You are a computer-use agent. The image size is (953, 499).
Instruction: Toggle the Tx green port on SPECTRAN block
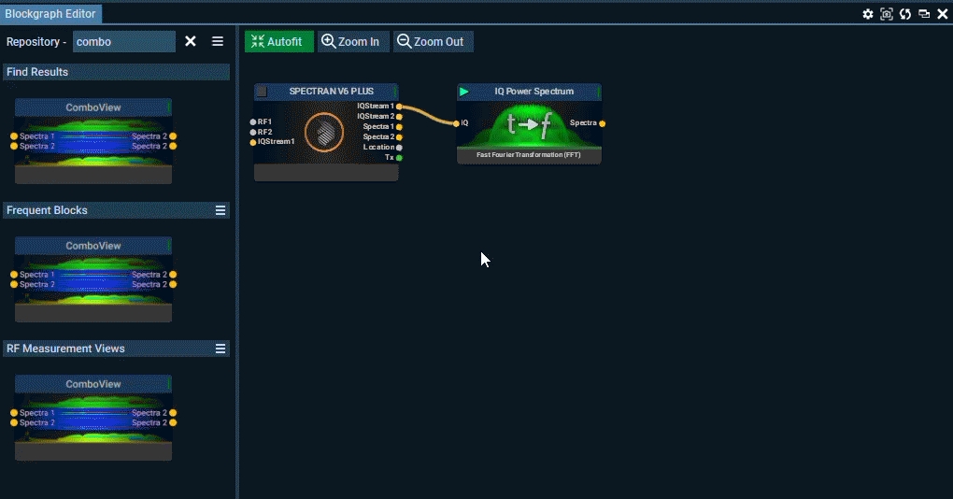click(x=399, y=158)
